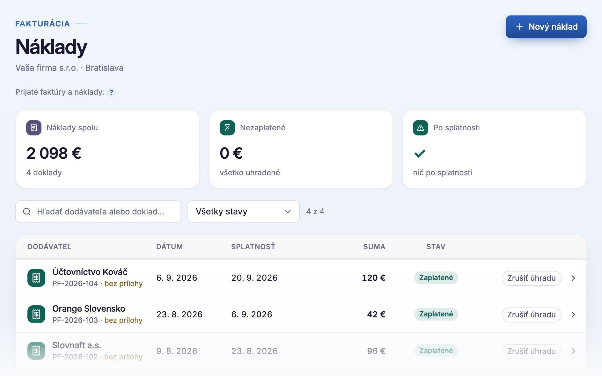Screen dimensions: 602x376
Task: Click the Dátum column header
Action: [x=170, y=247]
